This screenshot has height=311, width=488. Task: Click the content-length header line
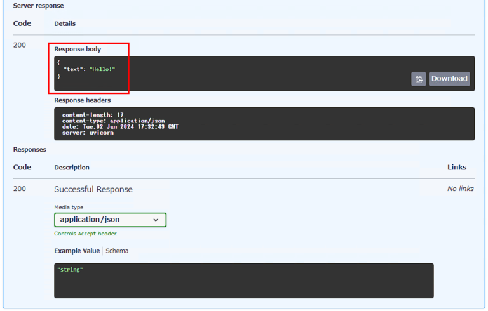[93, 115]
